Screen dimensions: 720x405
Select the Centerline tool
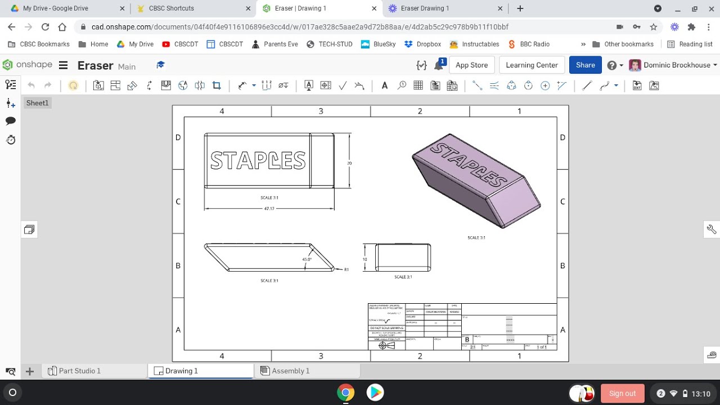(494, 85)
